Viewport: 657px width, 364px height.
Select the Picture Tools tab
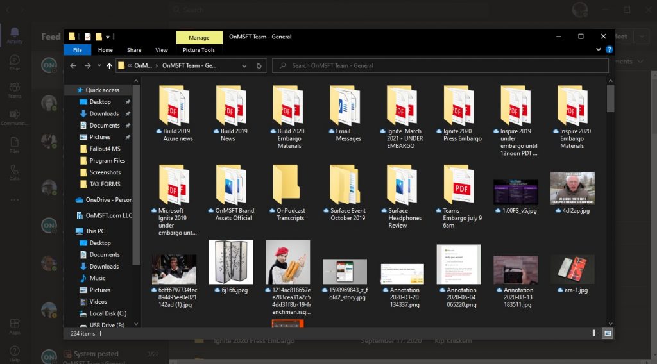(x=199, y=50)
